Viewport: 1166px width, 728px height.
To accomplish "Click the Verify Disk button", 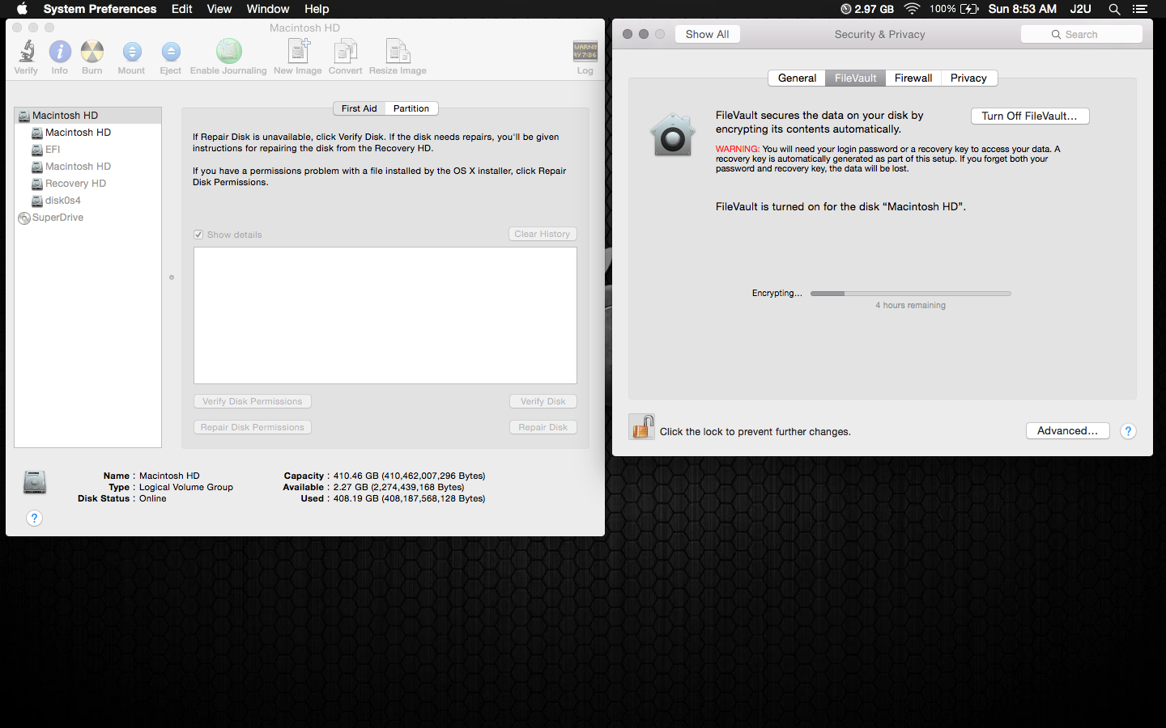I will [543, 401].
